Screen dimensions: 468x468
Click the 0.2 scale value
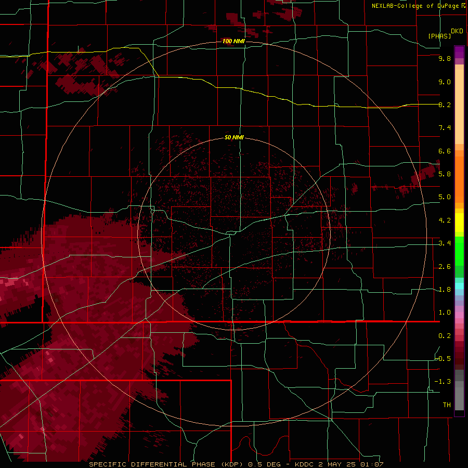pos(445,336)
